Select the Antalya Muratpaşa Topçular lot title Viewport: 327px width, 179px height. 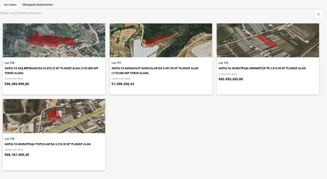point(48,144)
